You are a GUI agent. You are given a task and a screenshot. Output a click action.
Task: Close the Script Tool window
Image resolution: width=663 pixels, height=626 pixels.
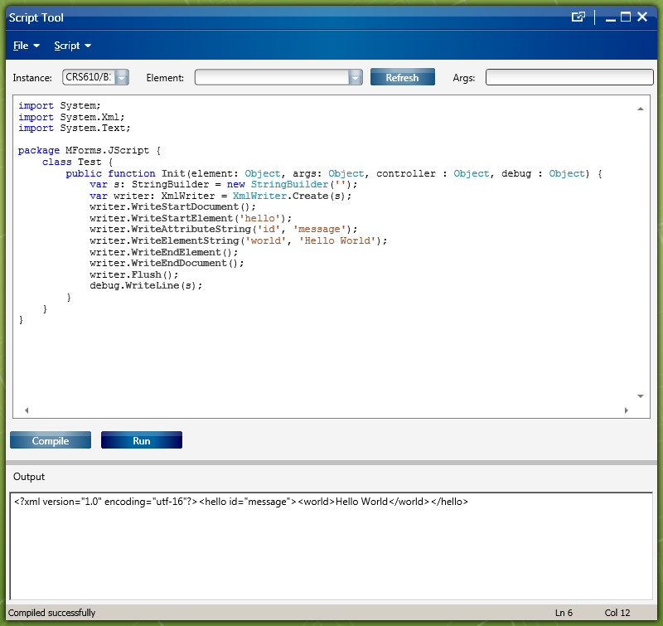[x=641, y=17]
